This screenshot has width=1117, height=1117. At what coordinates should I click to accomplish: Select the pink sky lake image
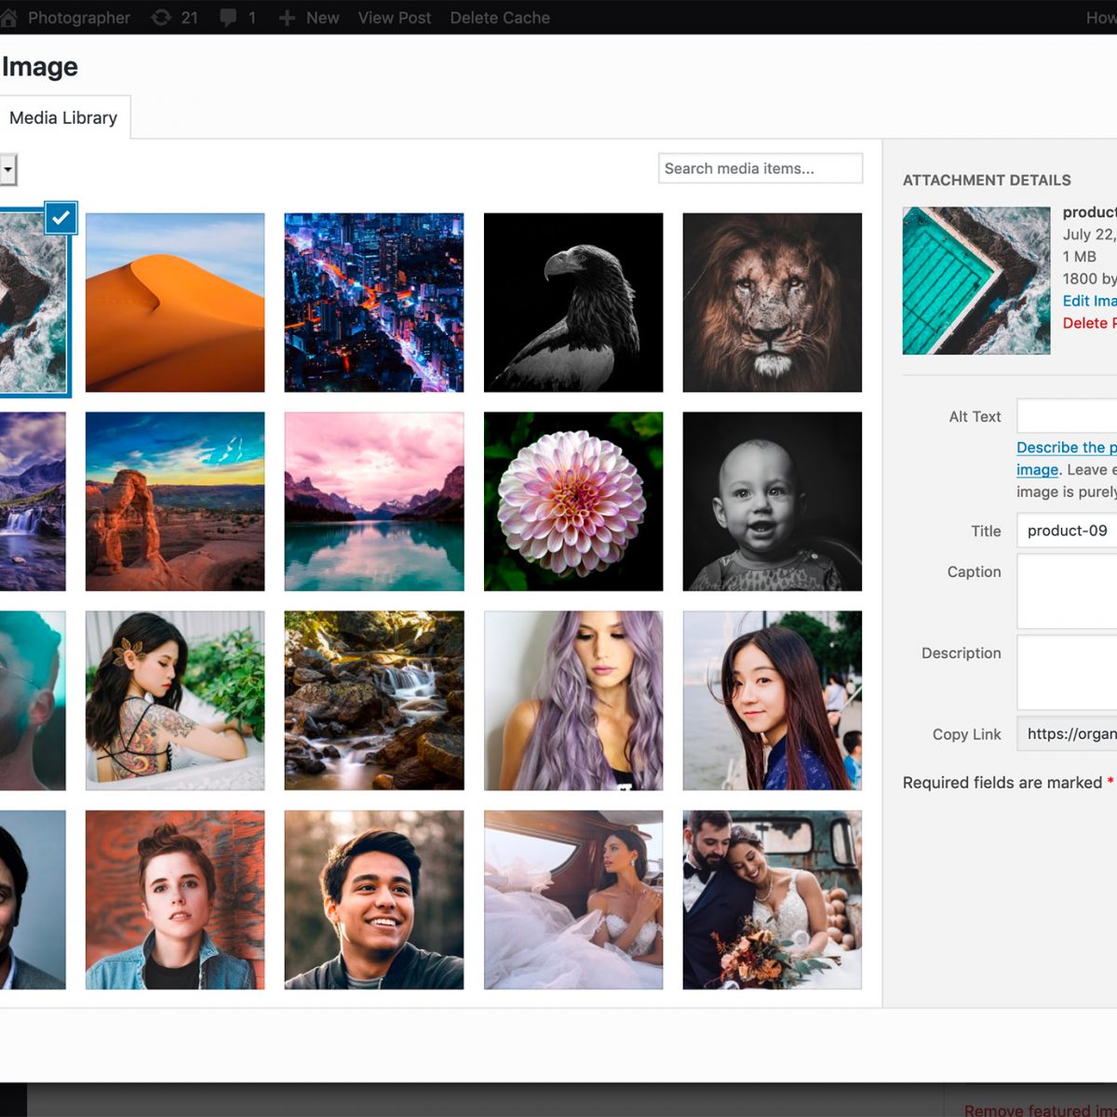(374, 502)
